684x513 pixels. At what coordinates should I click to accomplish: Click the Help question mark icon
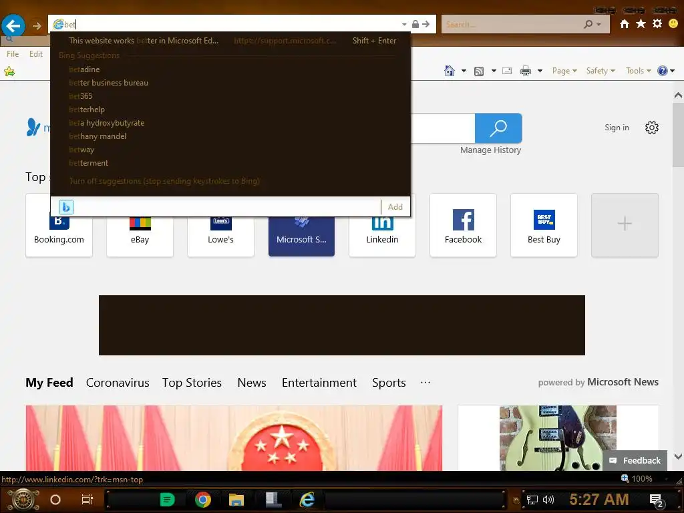coord(662,71)
